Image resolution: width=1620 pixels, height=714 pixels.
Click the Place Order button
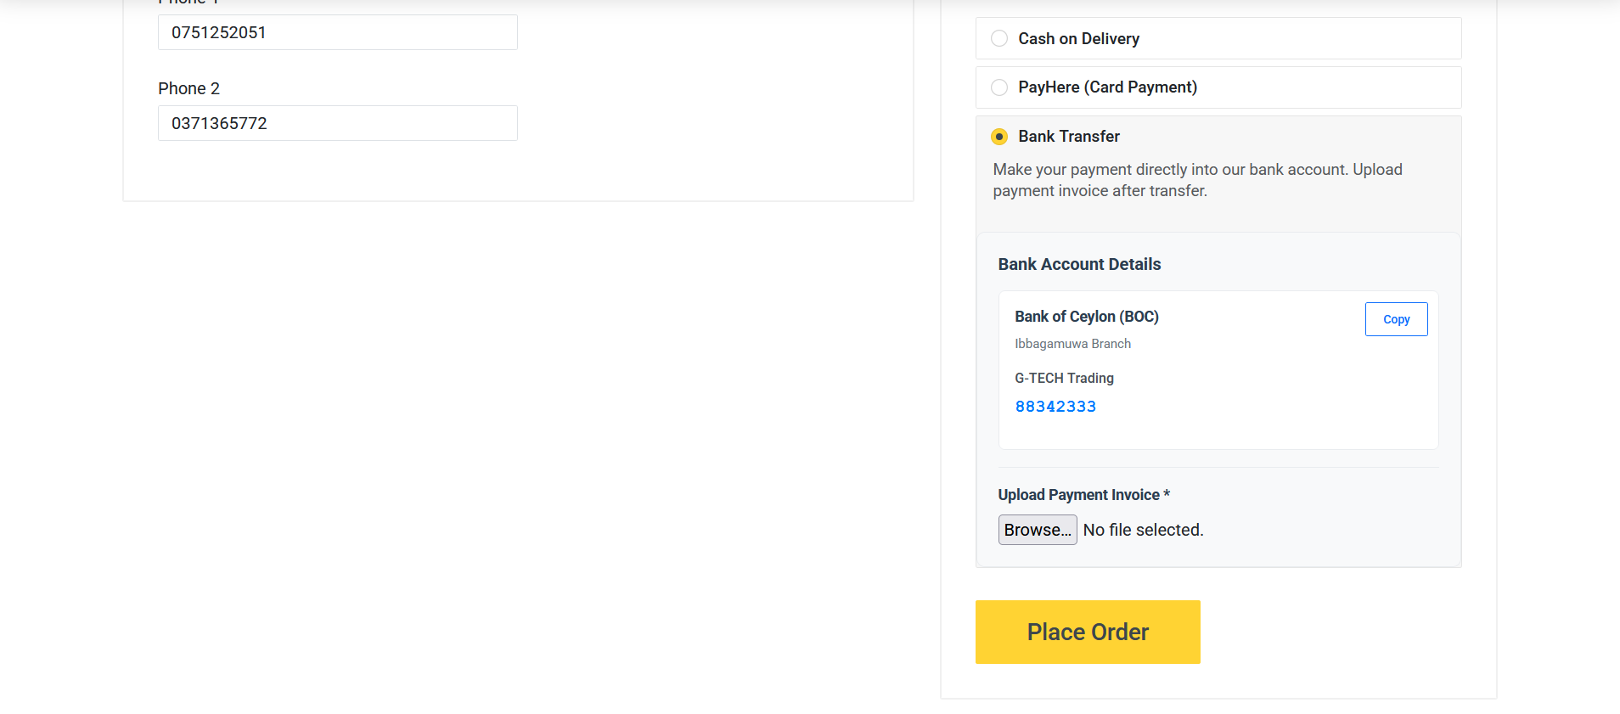coord(1088,632)
